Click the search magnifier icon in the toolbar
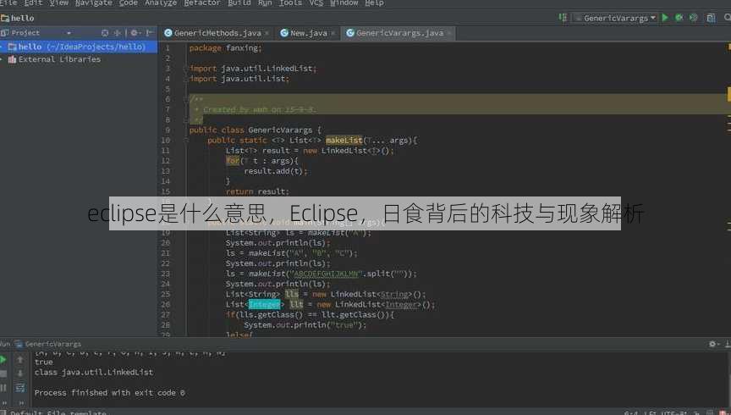The height and width of the screenshot is (415, 731). click(728, 18)
